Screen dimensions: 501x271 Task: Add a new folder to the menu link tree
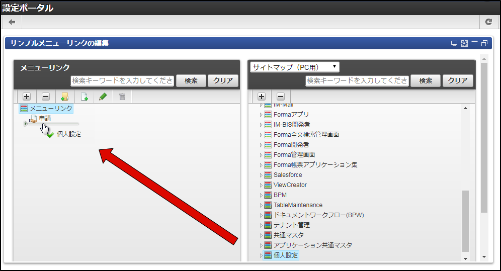65,97
